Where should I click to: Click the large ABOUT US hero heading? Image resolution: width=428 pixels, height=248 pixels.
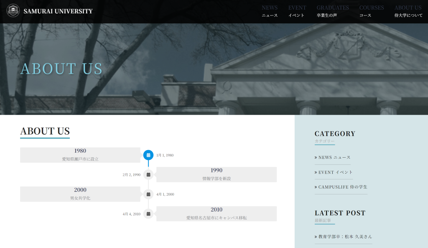61,69
